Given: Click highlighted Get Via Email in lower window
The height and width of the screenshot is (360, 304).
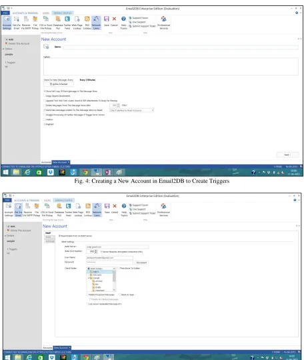Looking at the screenshot, I should pyautogui.click(x=18, y=210).
